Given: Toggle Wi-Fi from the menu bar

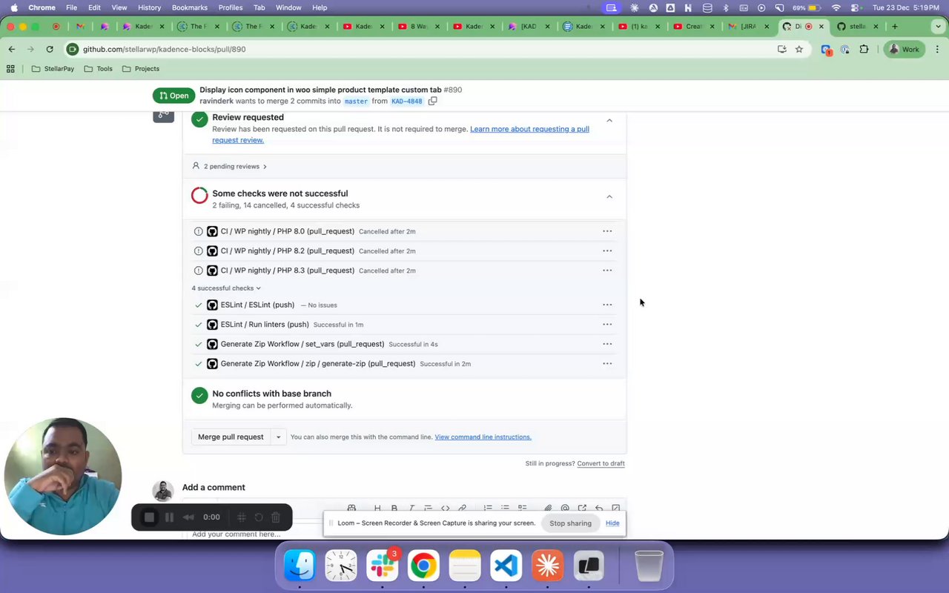Looking at the screenshot, I should (836, 7).
